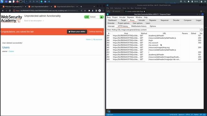Image resolution: width=207 pixels, height=116 pixels.
Task: Open the Project menu in Burp Suite
Action: [x=115, y=17]
